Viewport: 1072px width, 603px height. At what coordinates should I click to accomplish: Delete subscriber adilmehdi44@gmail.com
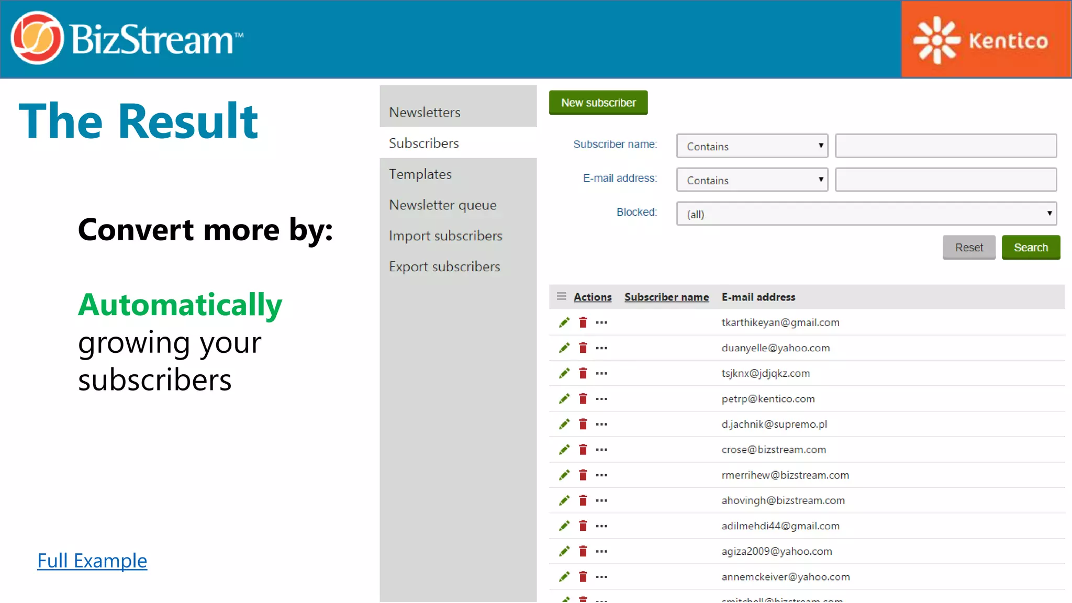click(x=583, y=526)
